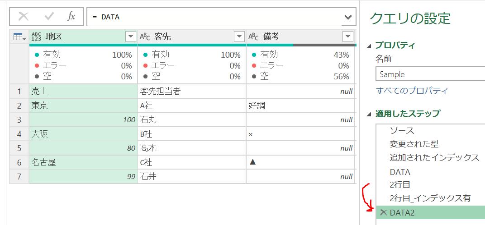Click the formula bar confirm checkmark icon
This screenshot has width=485, height=225.
(x=49, y=17)
